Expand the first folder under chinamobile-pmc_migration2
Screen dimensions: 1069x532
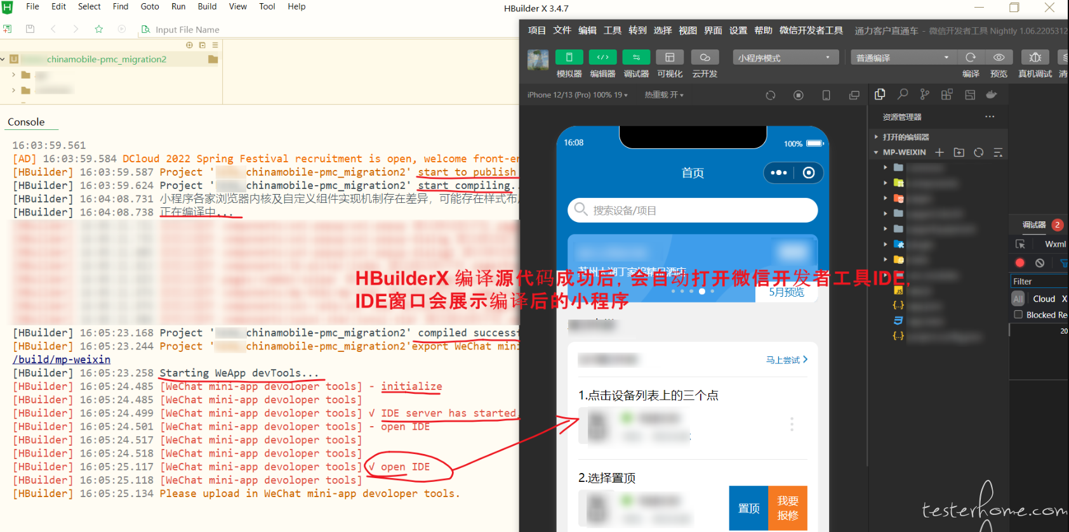13,75
